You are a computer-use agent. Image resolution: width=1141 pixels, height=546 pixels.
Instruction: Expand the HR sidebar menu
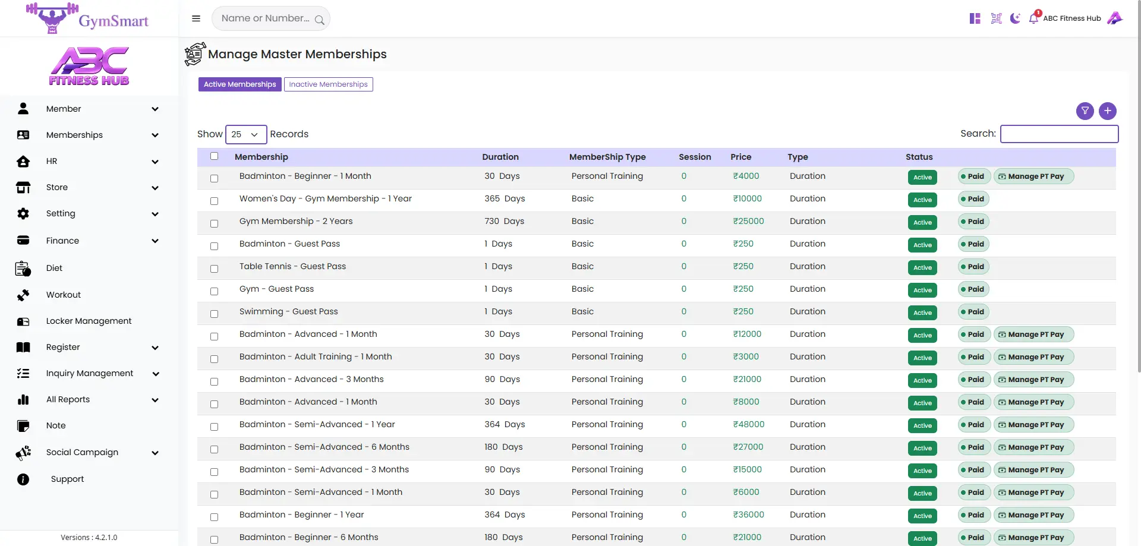point(89,161)
